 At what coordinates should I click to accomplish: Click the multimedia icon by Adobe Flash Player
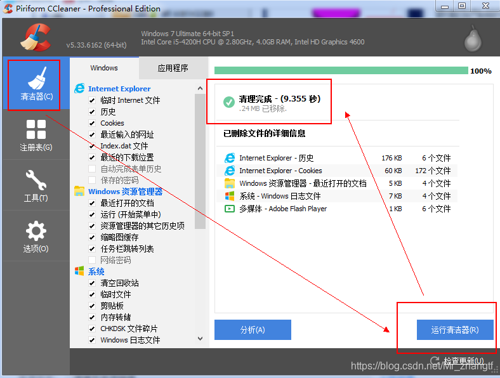click(230, 209)
